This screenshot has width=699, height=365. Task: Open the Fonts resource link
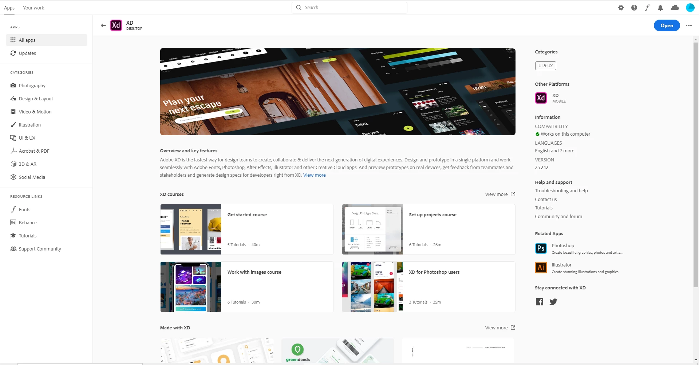47,209
